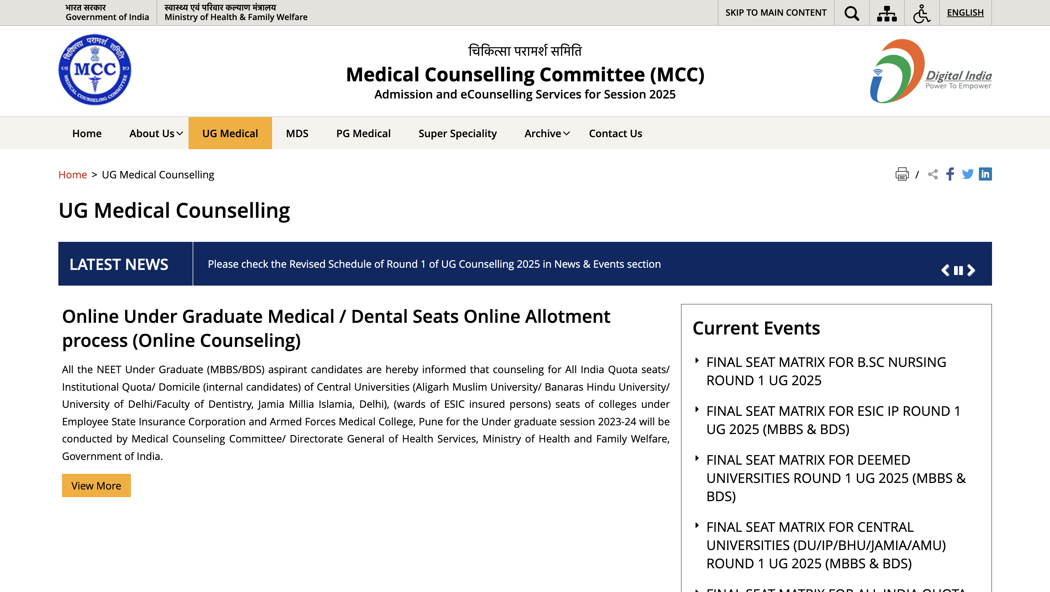Click the View More button

click(96, 485)
